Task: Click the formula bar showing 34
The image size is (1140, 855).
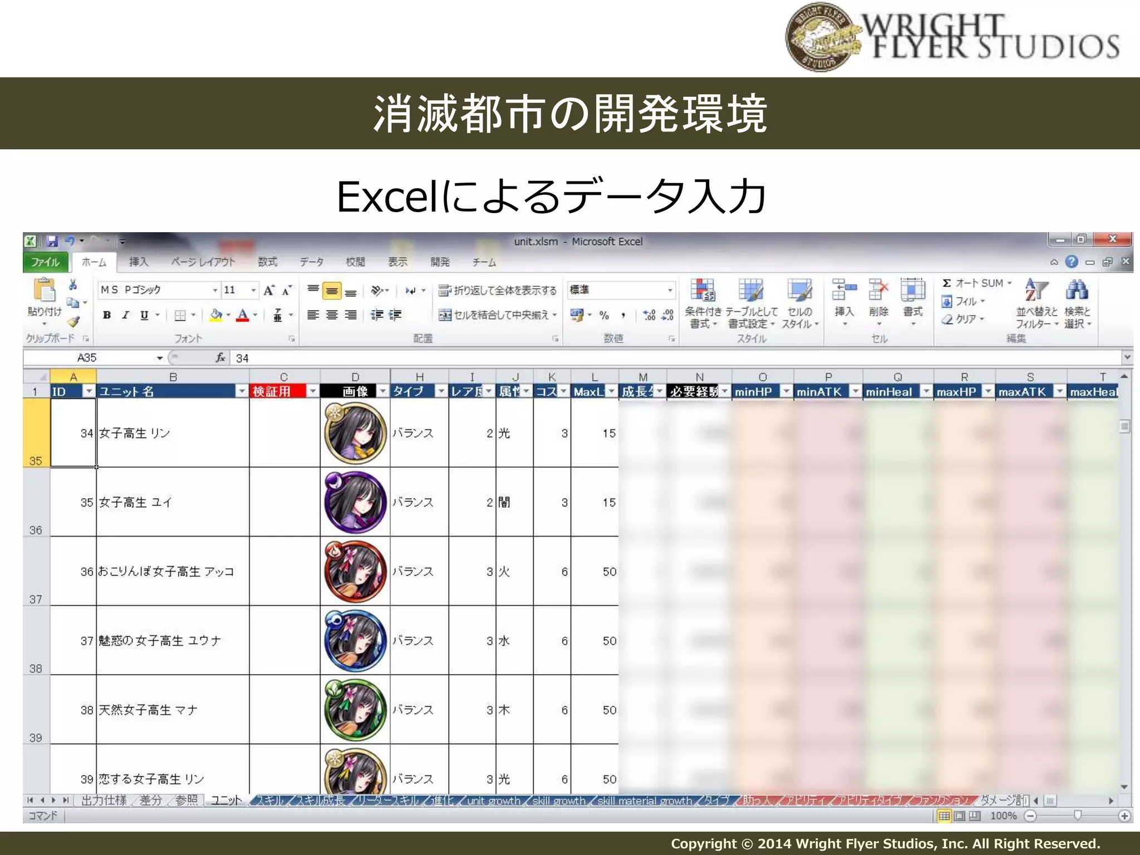Action: click(676, 358)
